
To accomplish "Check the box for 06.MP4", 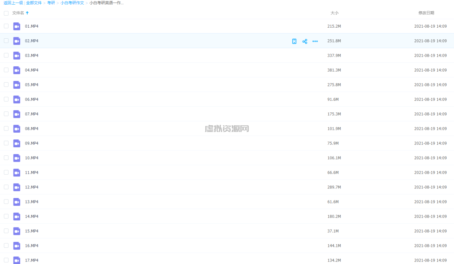I will tap(6, 99).
